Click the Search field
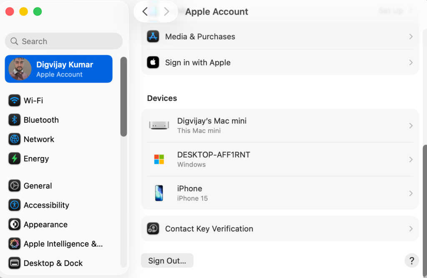This screenshot has width=427, height=278. (64, 41)
